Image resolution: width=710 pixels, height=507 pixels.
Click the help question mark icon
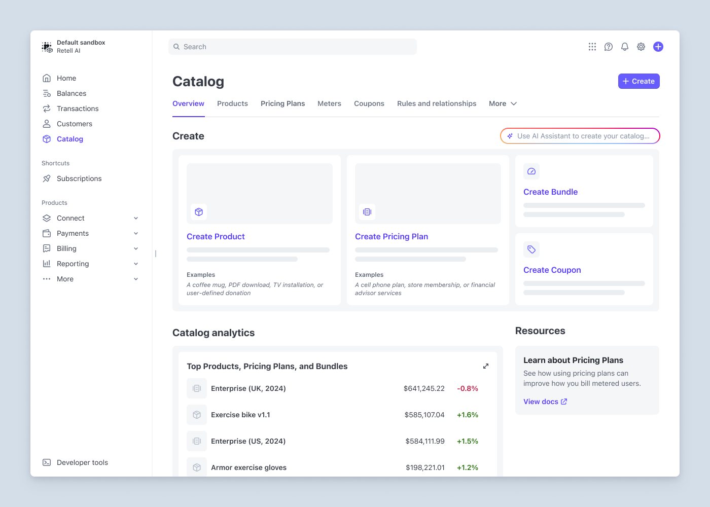point(609,47)
